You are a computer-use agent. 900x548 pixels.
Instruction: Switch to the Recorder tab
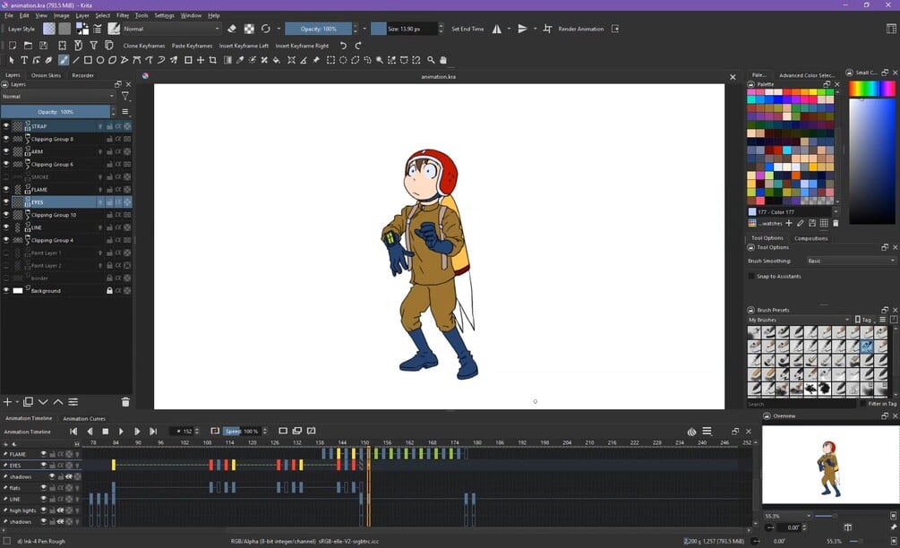click(82, 75)
